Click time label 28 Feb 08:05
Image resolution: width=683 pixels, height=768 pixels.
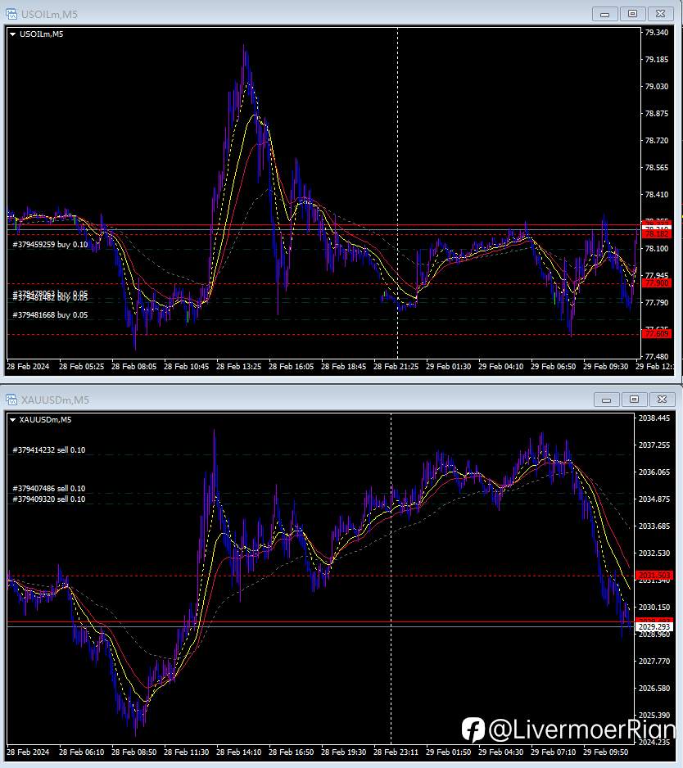click(x=133, y=366)
